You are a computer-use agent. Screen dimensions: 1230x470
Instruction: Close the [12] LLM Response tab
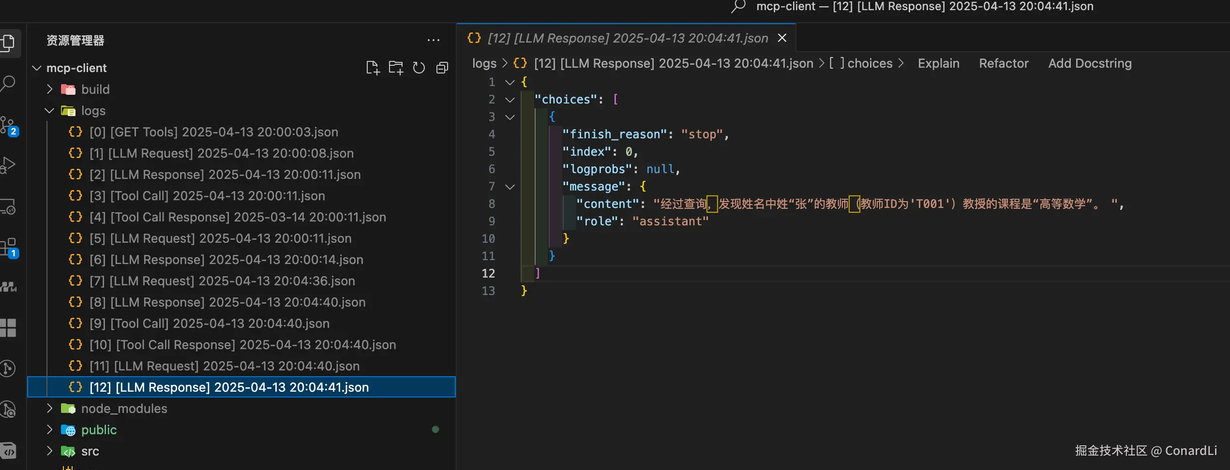(x=782, y=38)
